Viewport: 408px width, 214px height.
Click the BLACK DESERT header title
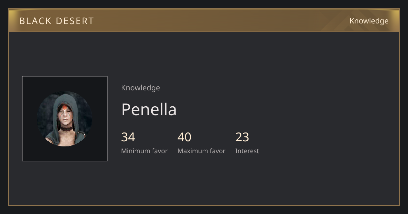coord(56,21)
